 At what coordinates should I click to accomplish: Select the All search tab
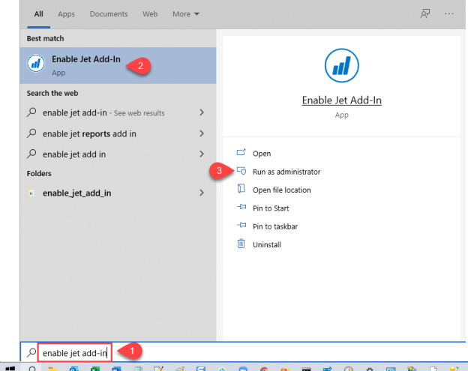pos(38,14)
